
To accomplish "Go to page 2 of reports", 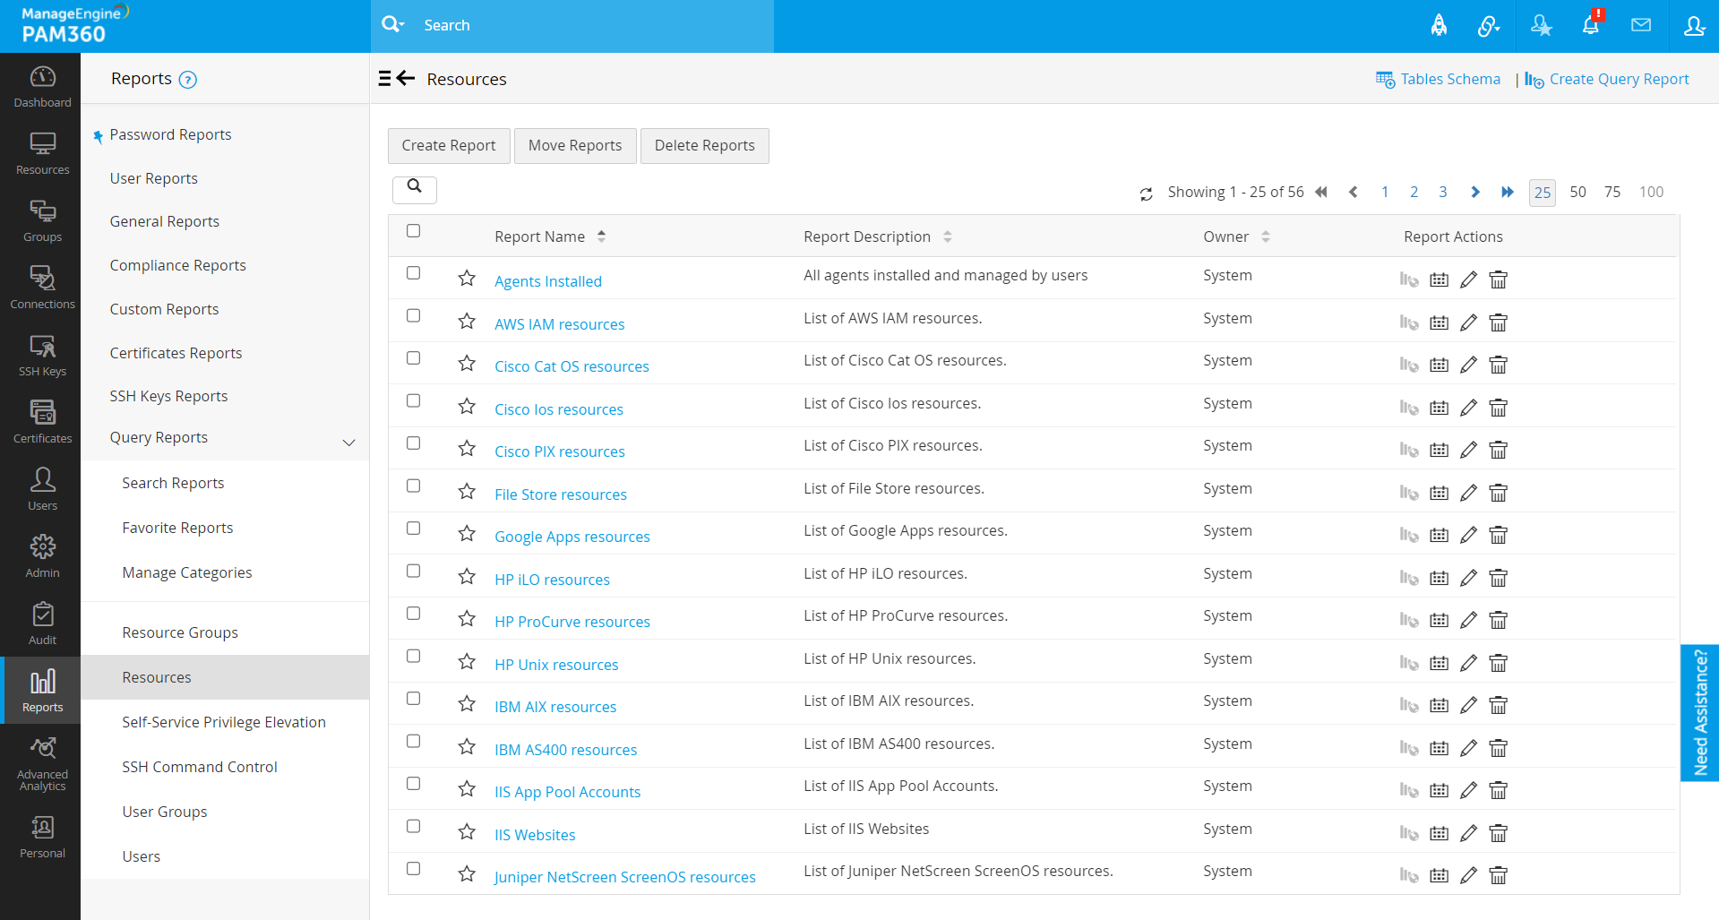I will 1414,192.
